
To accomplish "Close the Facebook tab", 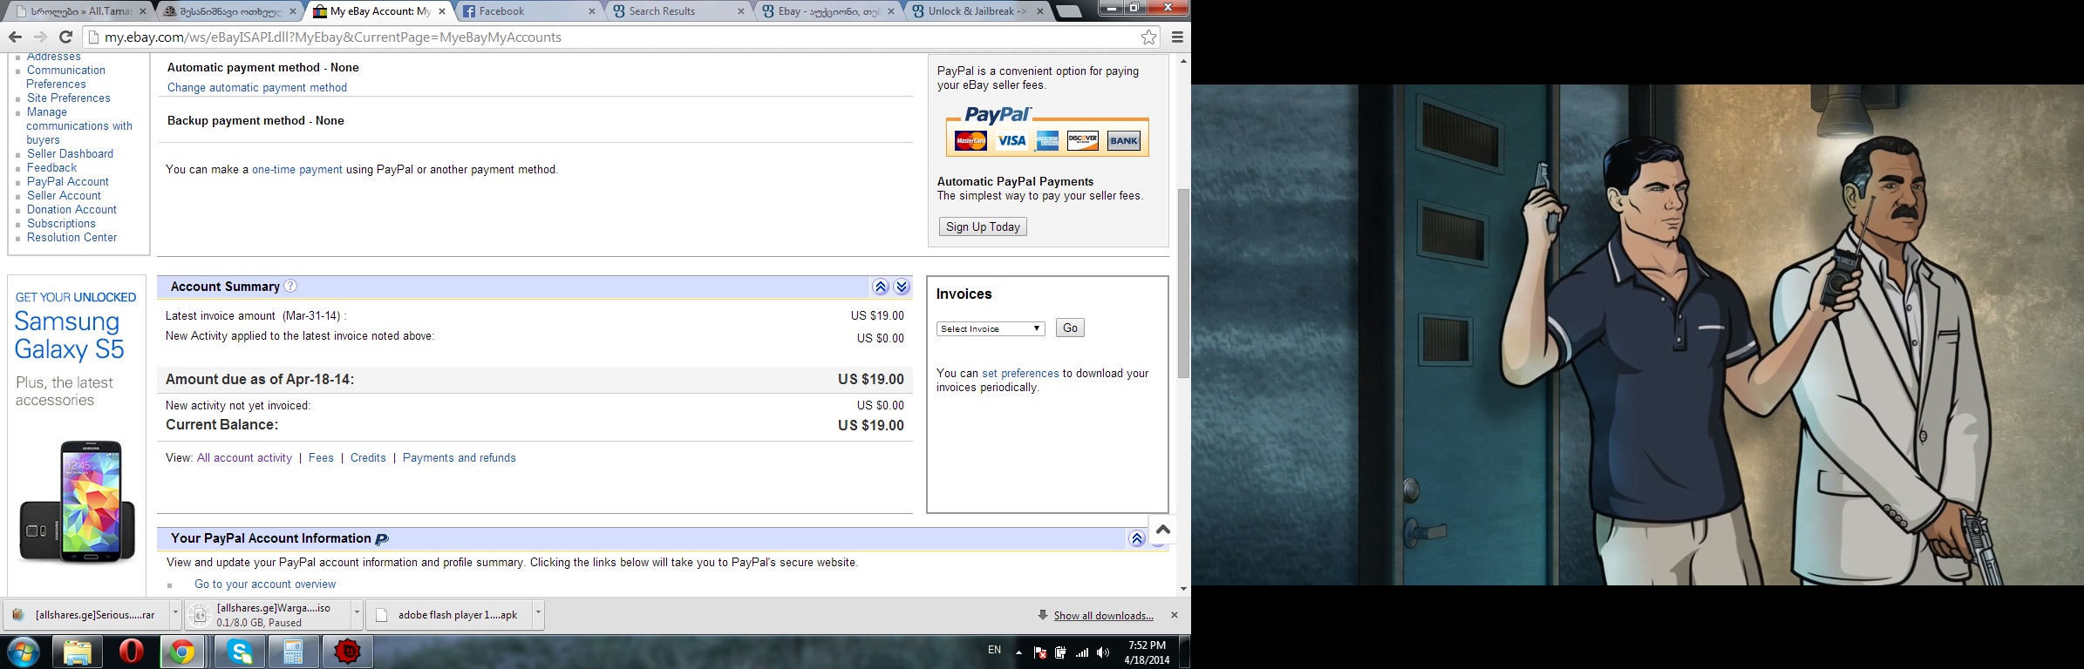I will tap(592, 11).
